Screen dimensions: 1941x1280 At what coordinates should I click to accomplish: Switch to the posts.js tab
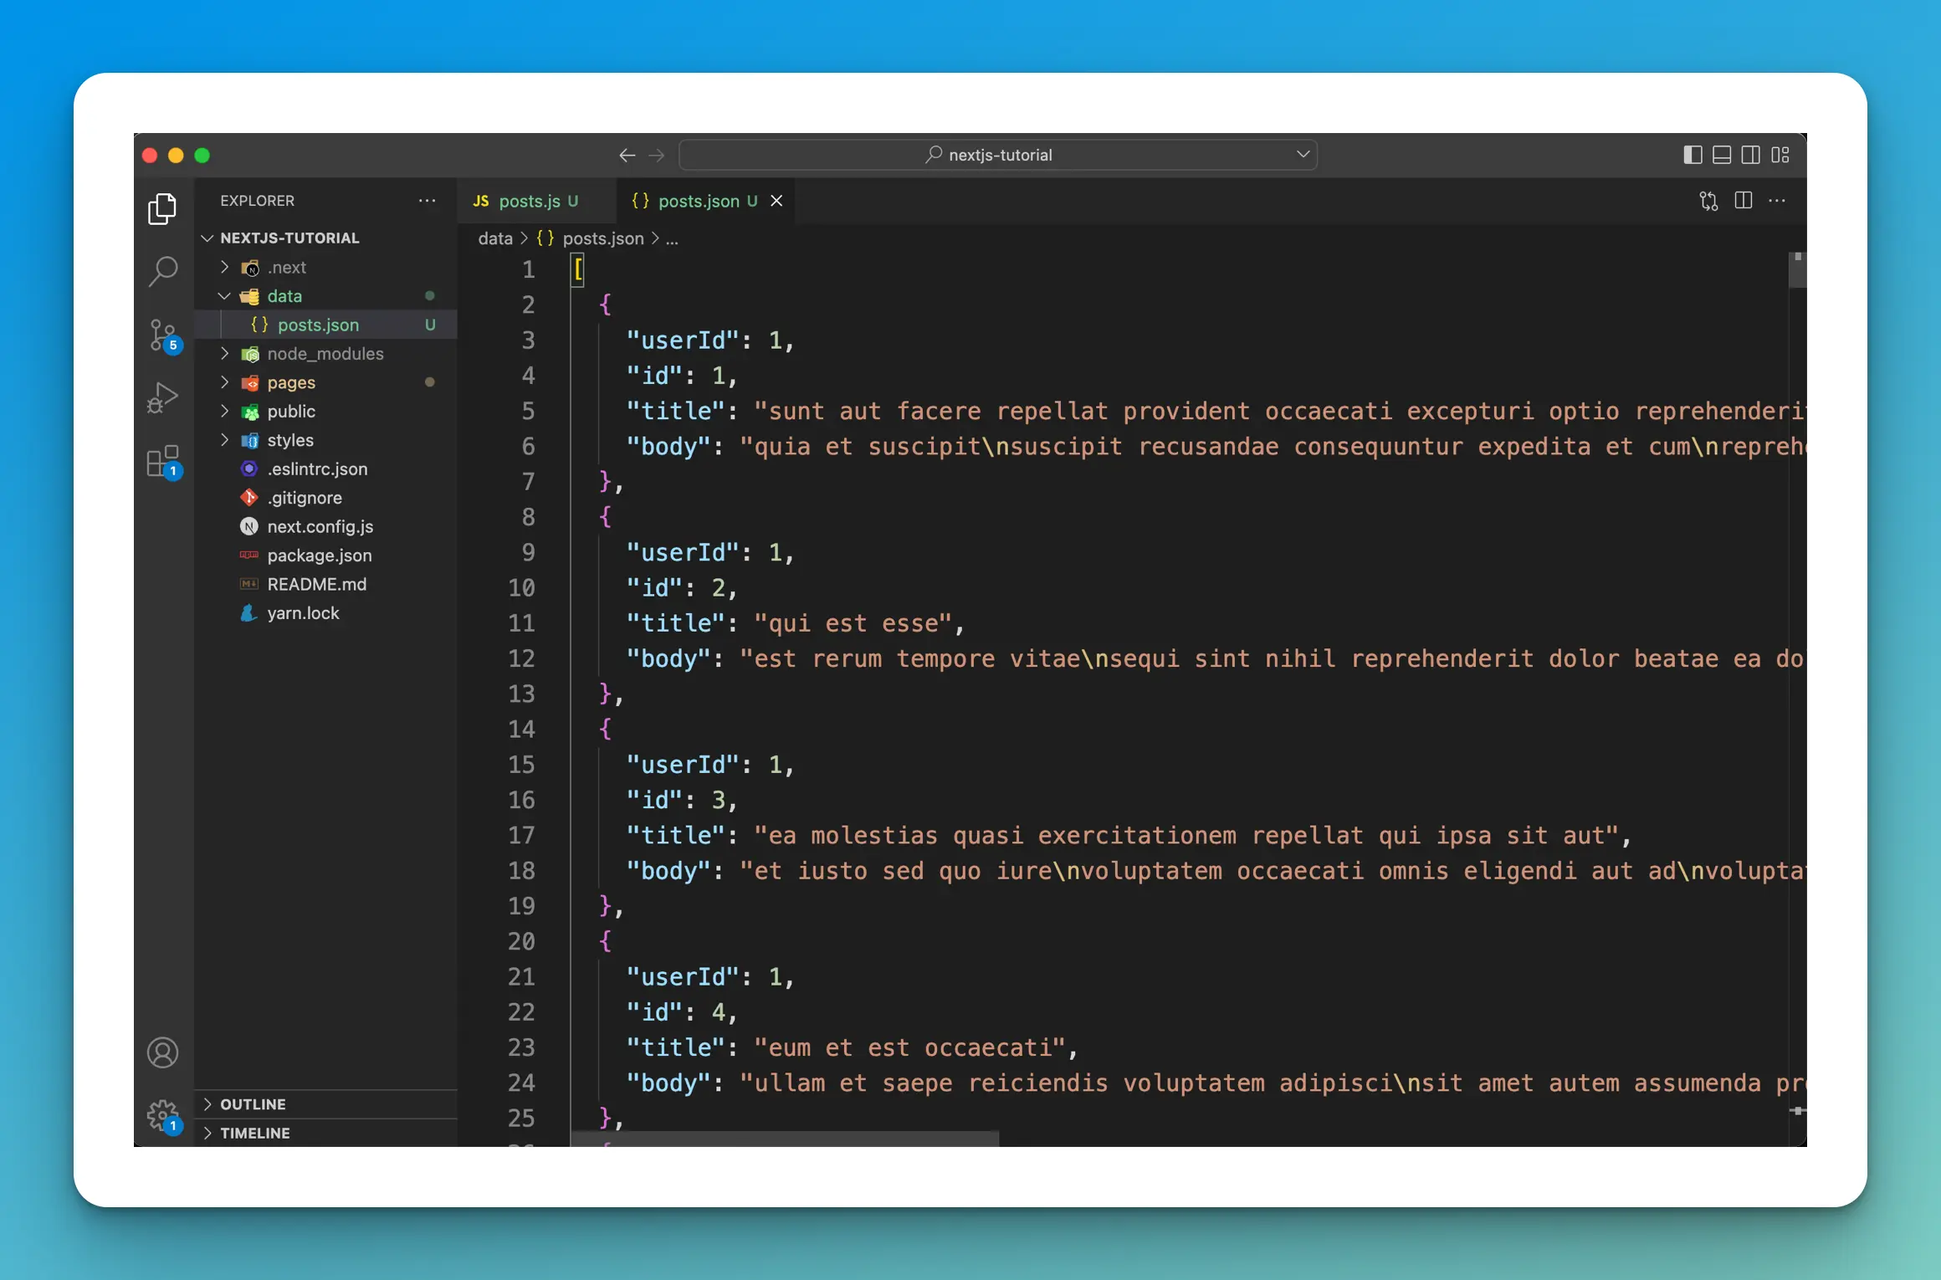[x=535, y=201]
